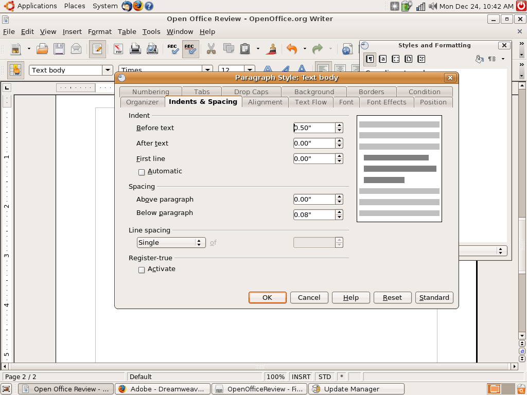Click the Format Paintbrush icon
Screen dimensions: 527x395
pyautogui.click(x=272, y=49)
